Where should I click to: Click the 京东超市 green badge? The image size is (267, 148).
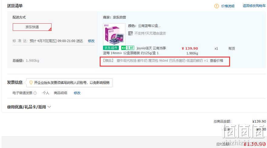(x=111, y=48)
